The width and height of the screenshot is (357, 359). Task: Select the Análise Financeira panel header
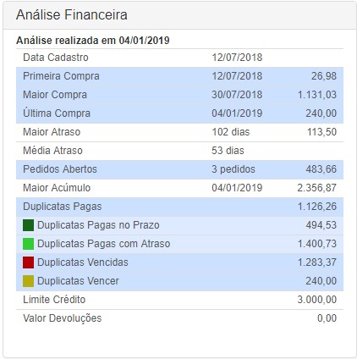(x=179, y=15)
